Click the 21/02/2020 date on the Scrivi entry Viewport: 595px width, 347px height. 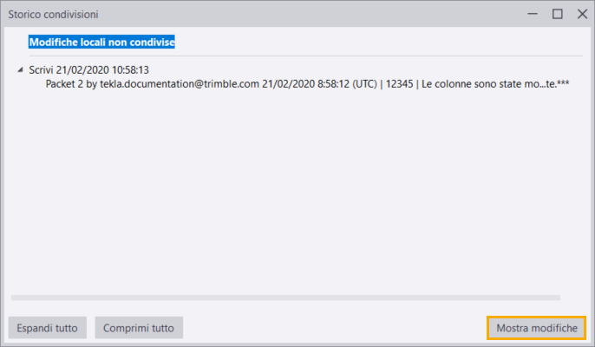click(x=82, y=70)
